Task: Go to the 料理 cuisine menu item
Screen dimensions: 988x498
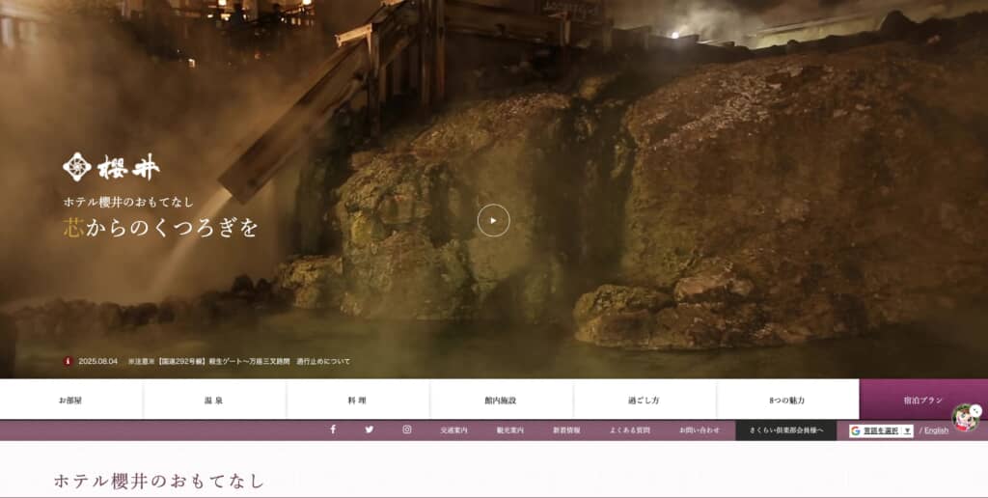Action: point(358,400)
